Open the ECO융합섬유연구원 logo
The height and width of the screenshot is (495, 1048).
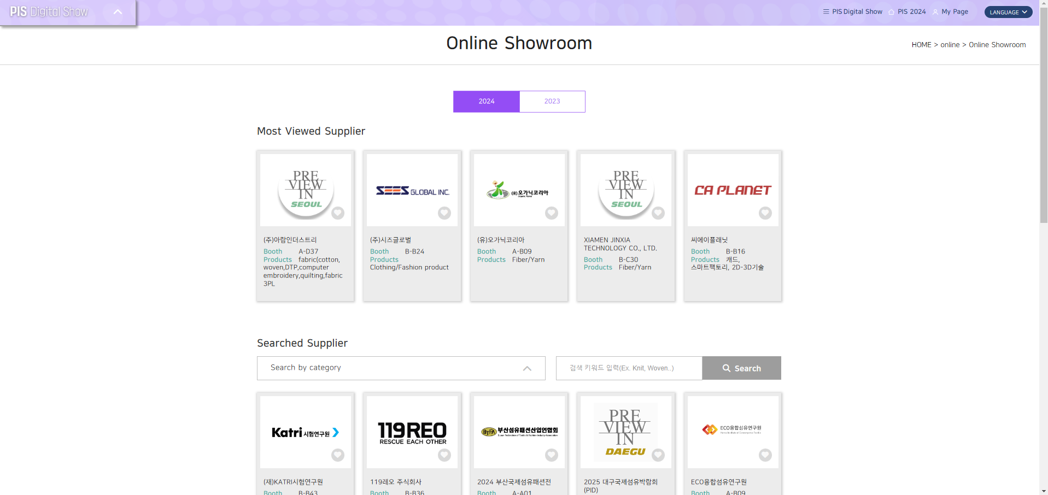[x=733, y=432]
